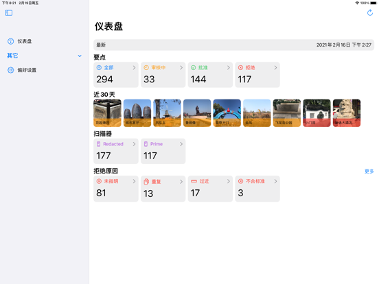379x284 pixels.
Task: Open 过近 reason card chevron
Action: [229, 181]
